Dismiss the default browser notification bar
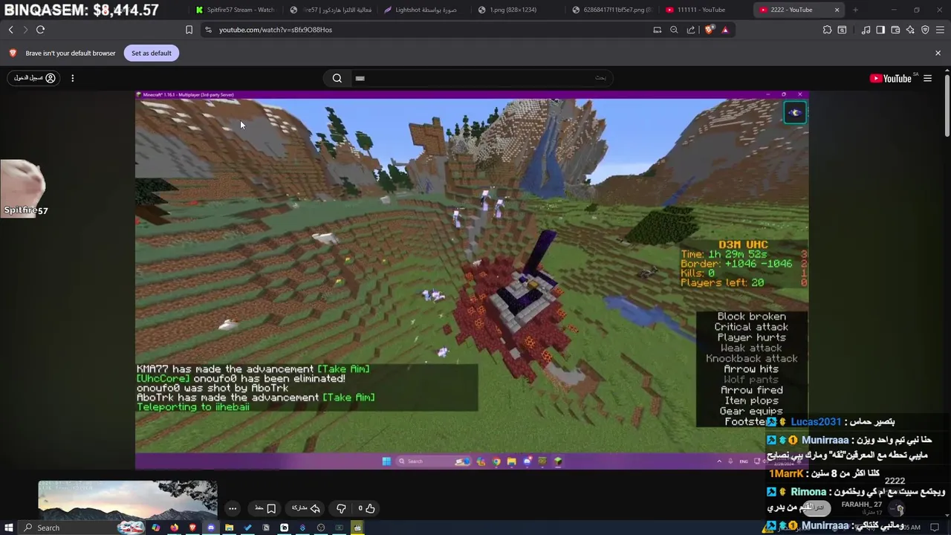 tap(938, 53)
